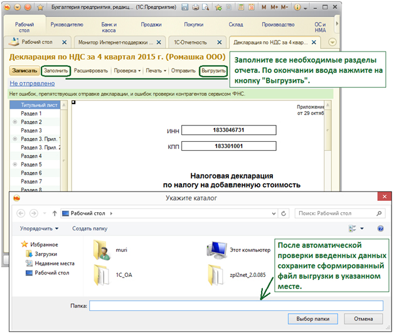Click the Выгрузить button
This screenshot has height=334, width=394.
pyautogui.click(x=213, y=71)
